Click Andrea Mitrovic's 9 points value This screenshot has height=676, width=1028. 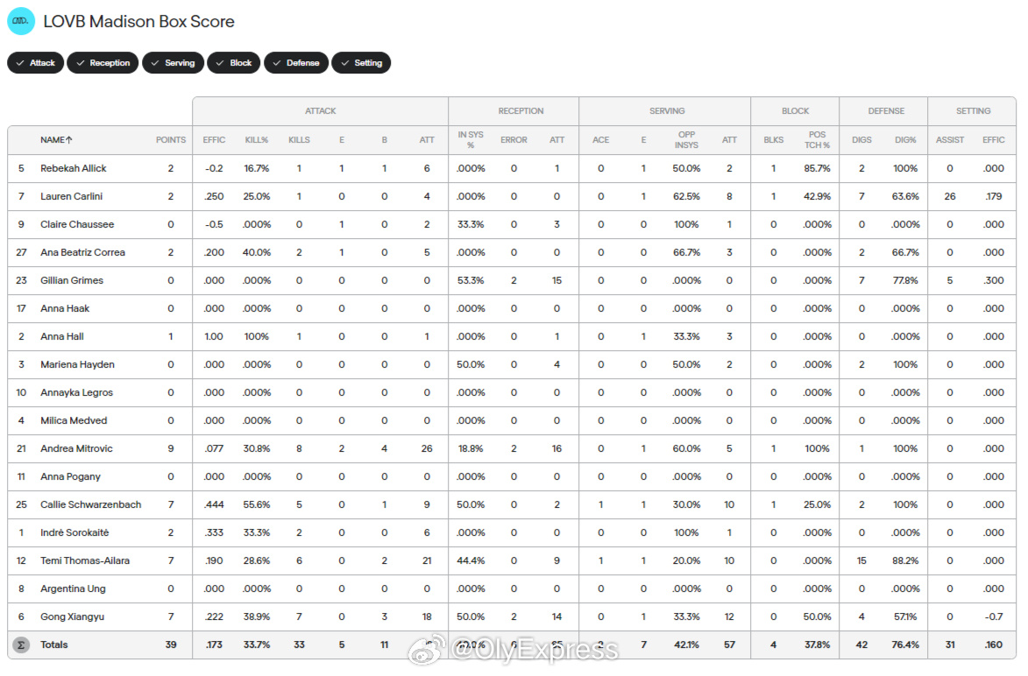(171, 448)
